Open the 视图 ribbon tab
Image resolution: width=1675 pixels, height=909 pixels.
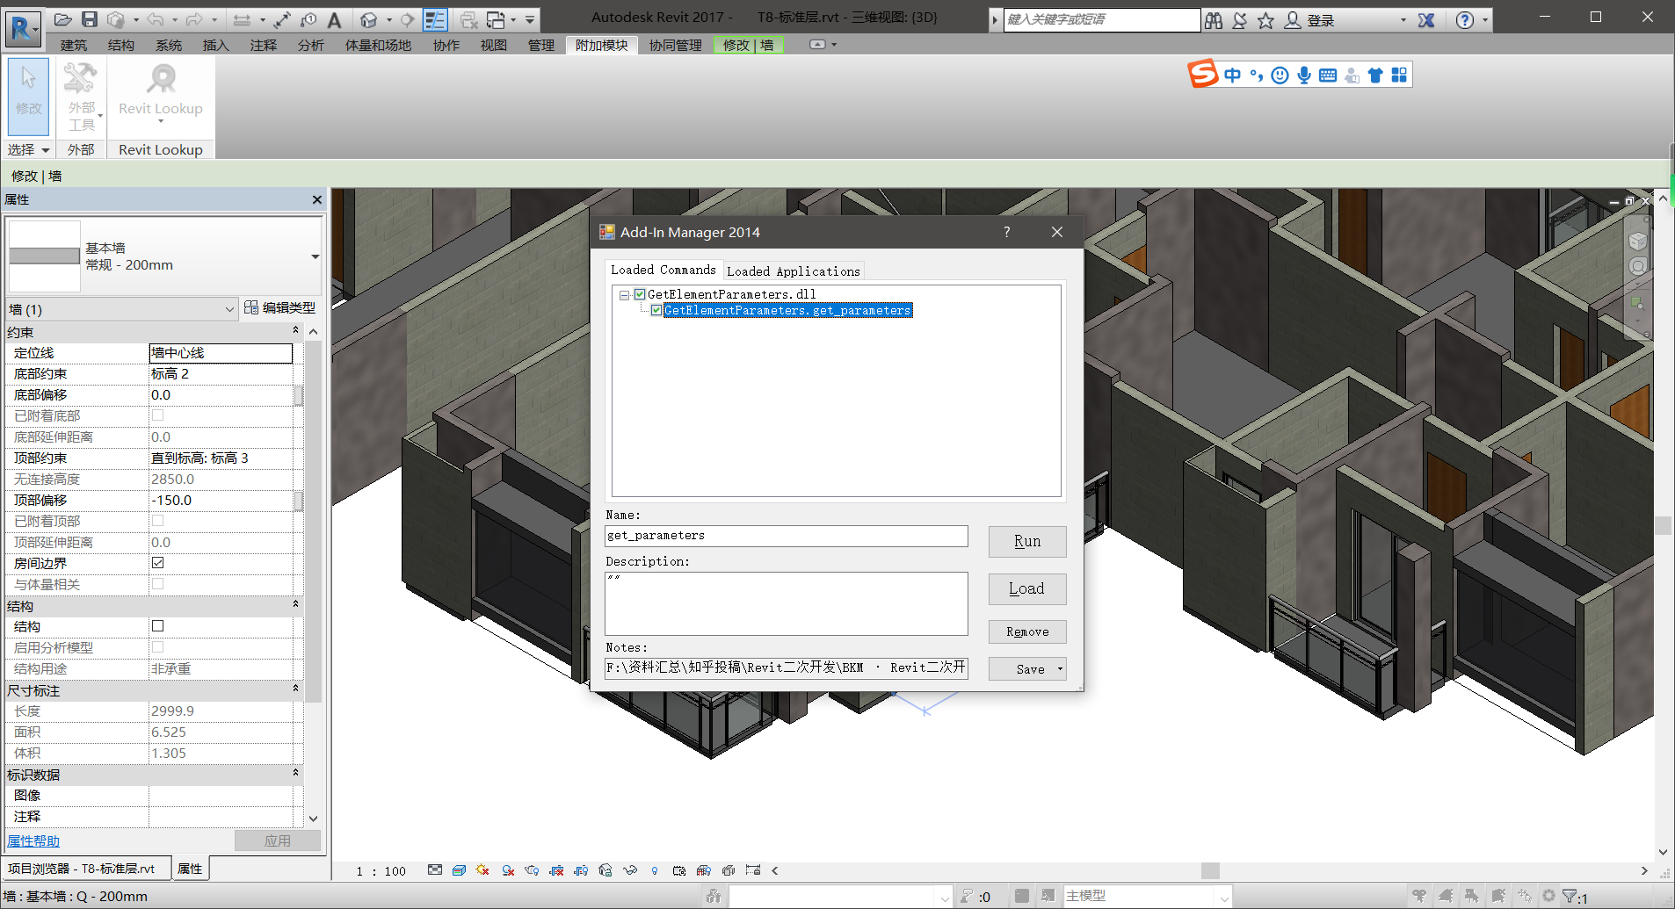(x=493, y=46)
